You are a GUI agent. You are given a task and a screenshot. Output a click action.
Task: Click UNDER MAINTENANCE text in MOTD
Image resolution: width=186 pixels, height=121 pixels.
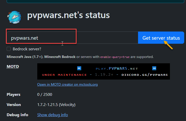[64, 75]
